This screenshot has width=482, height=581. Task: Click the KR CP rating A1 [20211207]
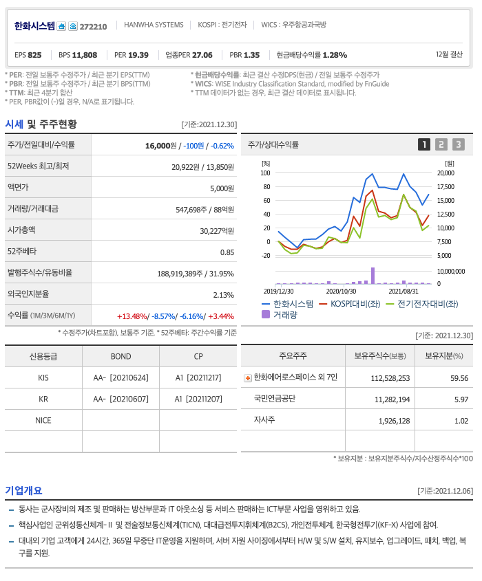(x=198, y=399)
